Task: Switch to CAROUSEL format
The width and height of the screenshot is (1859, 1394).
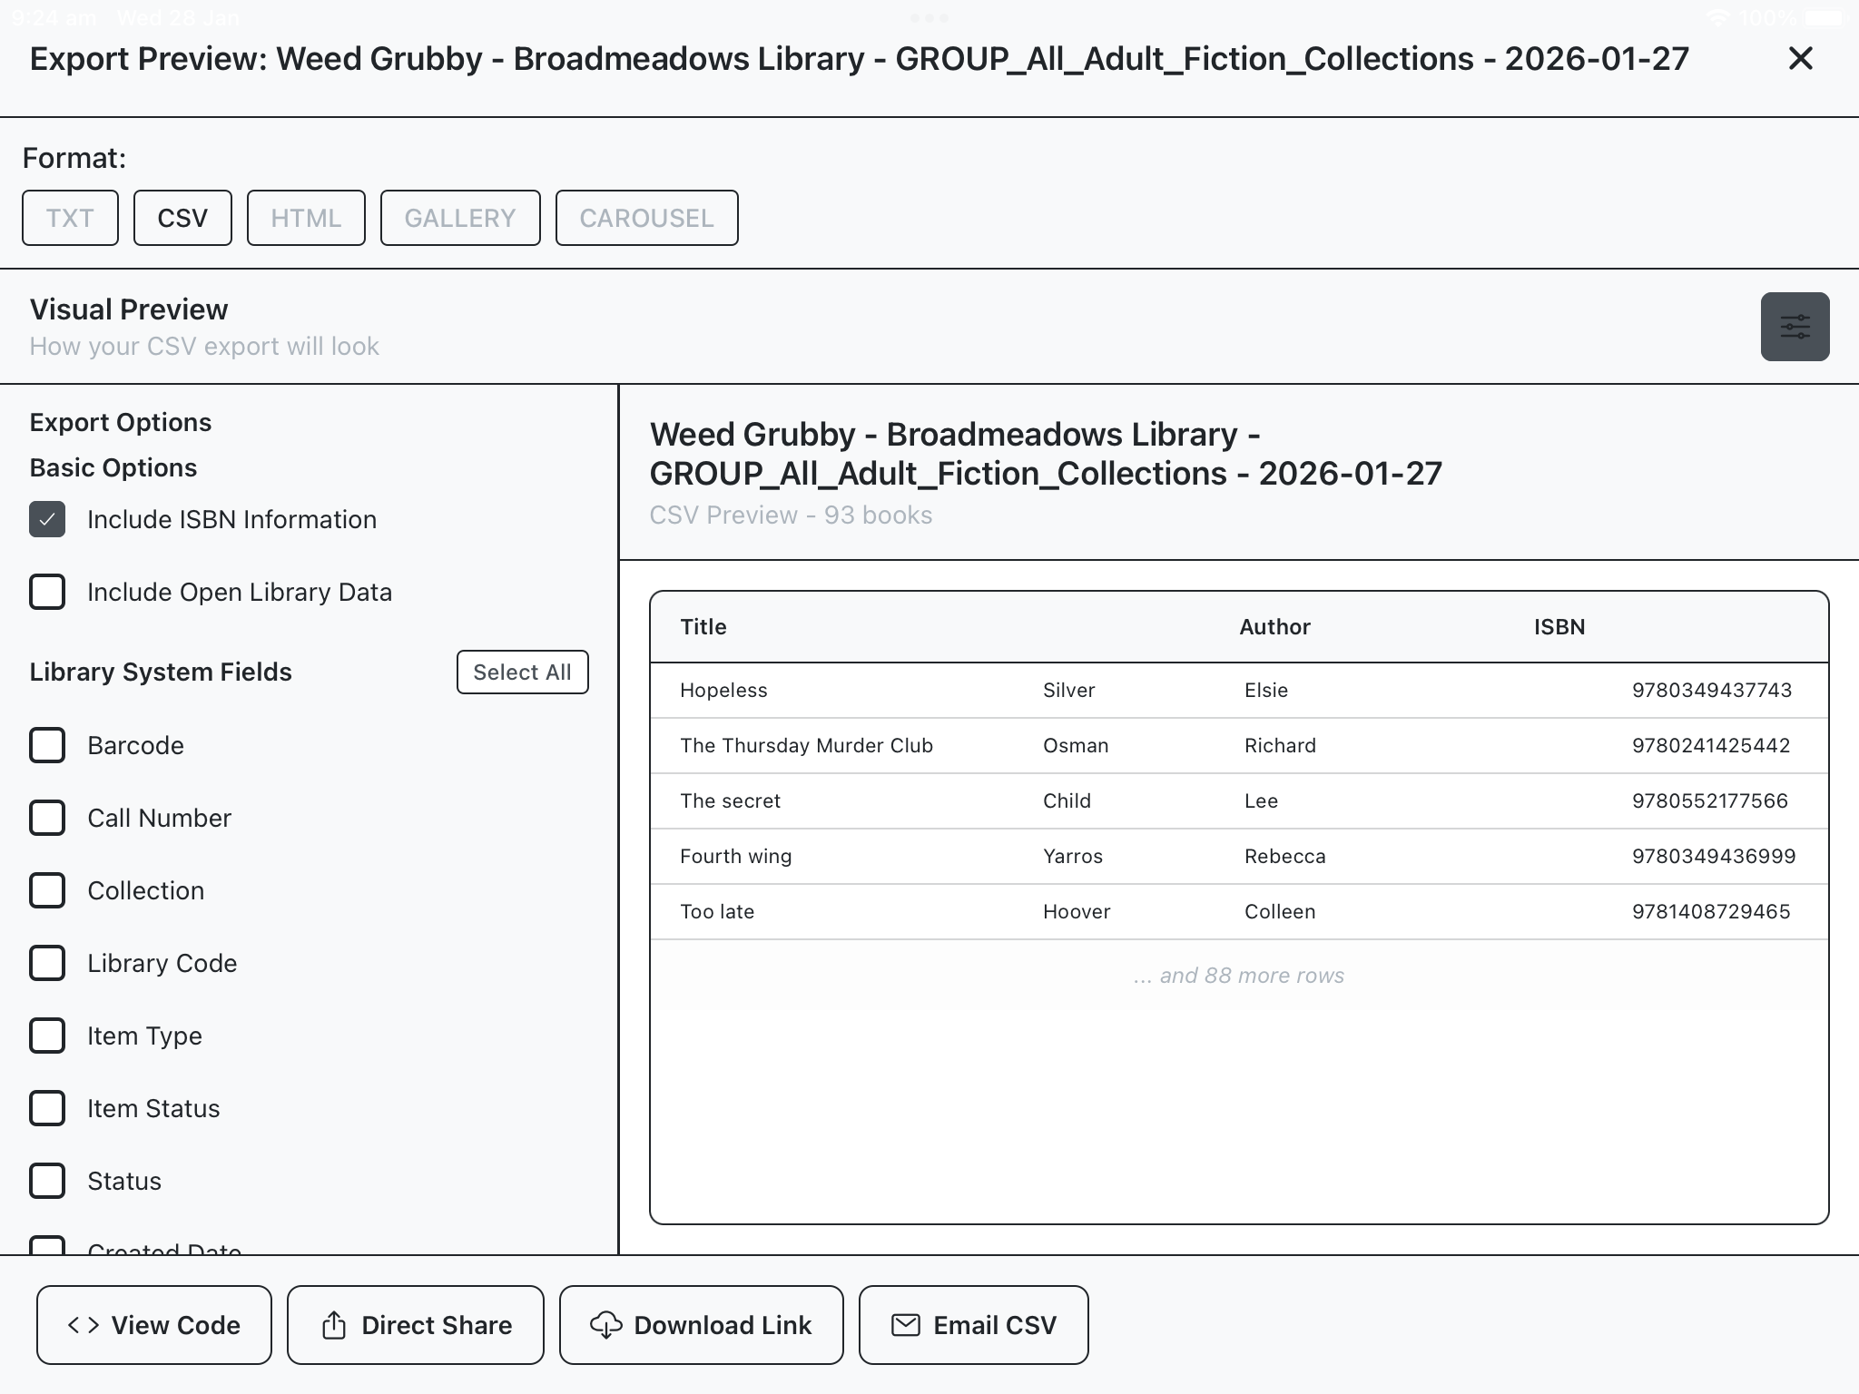Action: pyautogui.click(x=646, y=218)
